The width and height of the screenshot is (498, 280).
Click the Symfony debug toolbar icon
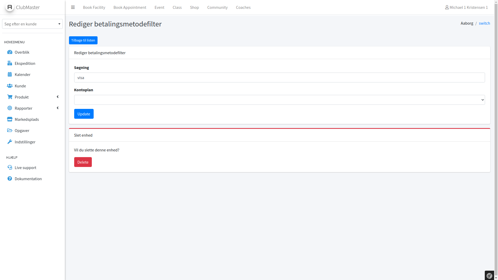[489, 276]
